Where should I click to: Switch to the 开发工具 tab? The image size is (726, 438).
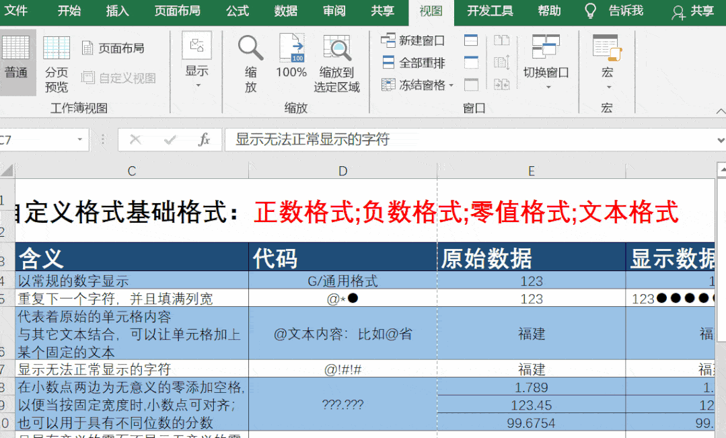tap(490, 11)
